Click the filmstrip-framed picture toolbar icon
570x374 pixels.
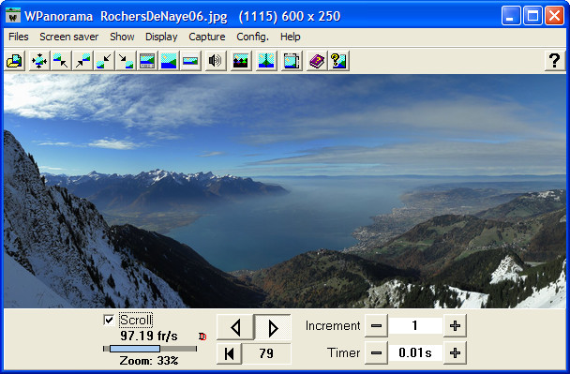tap(147, 61)
